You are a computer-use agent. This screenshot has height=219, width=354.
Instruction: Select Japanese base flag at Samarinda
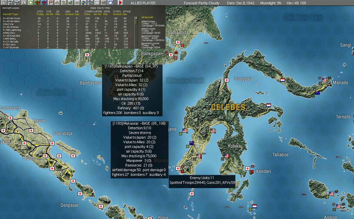(x=178, y=42)
